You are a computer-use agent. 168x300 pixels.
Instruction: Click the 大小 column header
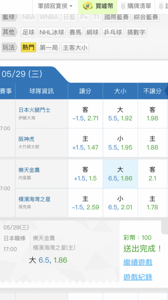click(x=120, y=91)
